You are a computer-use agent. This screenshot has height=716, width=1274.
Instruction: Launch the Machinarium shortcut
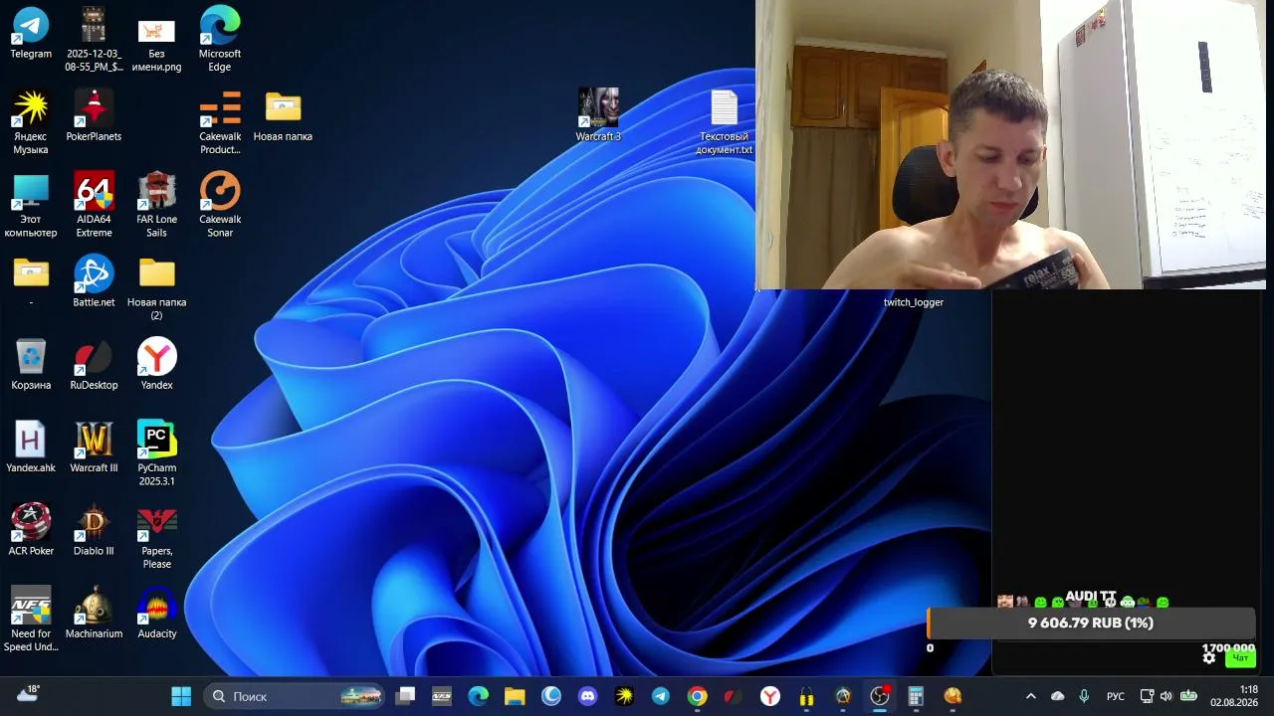pos(94,613)
